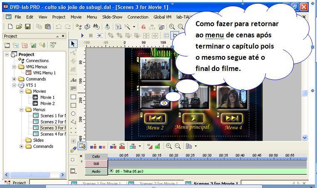Open the Project menu
Image resolution: width=317 pixels, height=188 pixels.
(59, 17)
